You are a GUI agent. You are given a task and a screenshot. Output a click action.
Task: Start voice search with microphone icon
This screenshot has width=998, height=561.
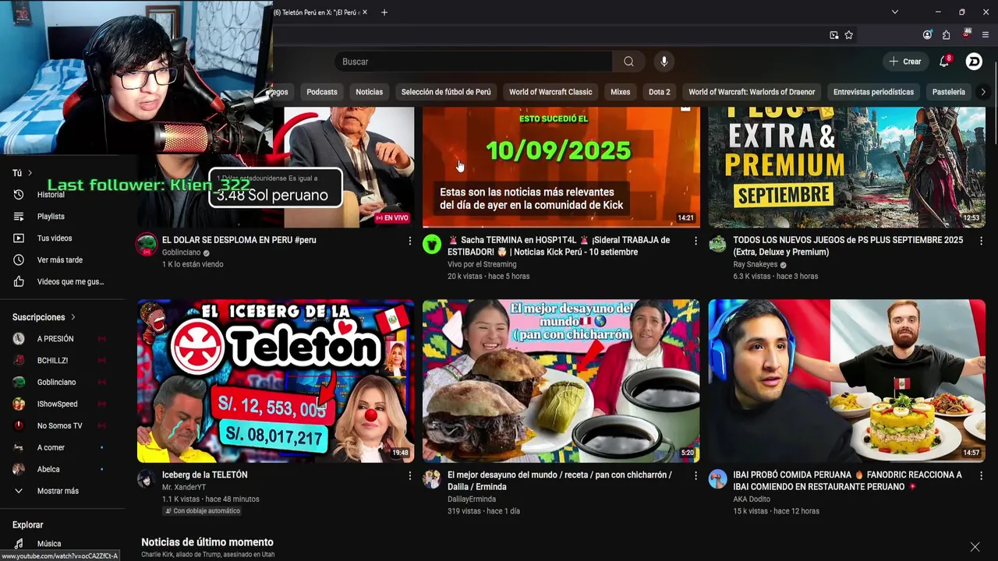point(664,62)
